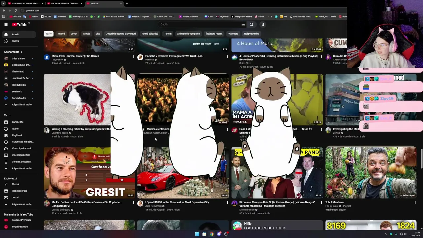Open the Windows Start menu
This screenshot has height=238, width=423.
[197, 234]
